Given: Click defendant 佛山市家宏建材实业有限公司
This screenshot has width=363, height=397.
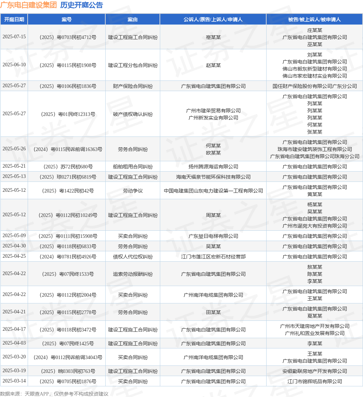Looking at the screenshot, I should coord(315,76).
